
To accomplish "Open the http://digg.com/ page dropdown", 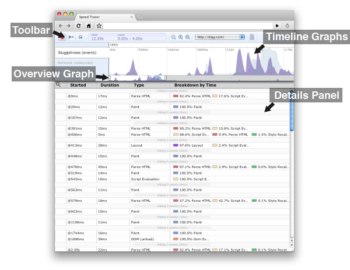I will point(220,37).
